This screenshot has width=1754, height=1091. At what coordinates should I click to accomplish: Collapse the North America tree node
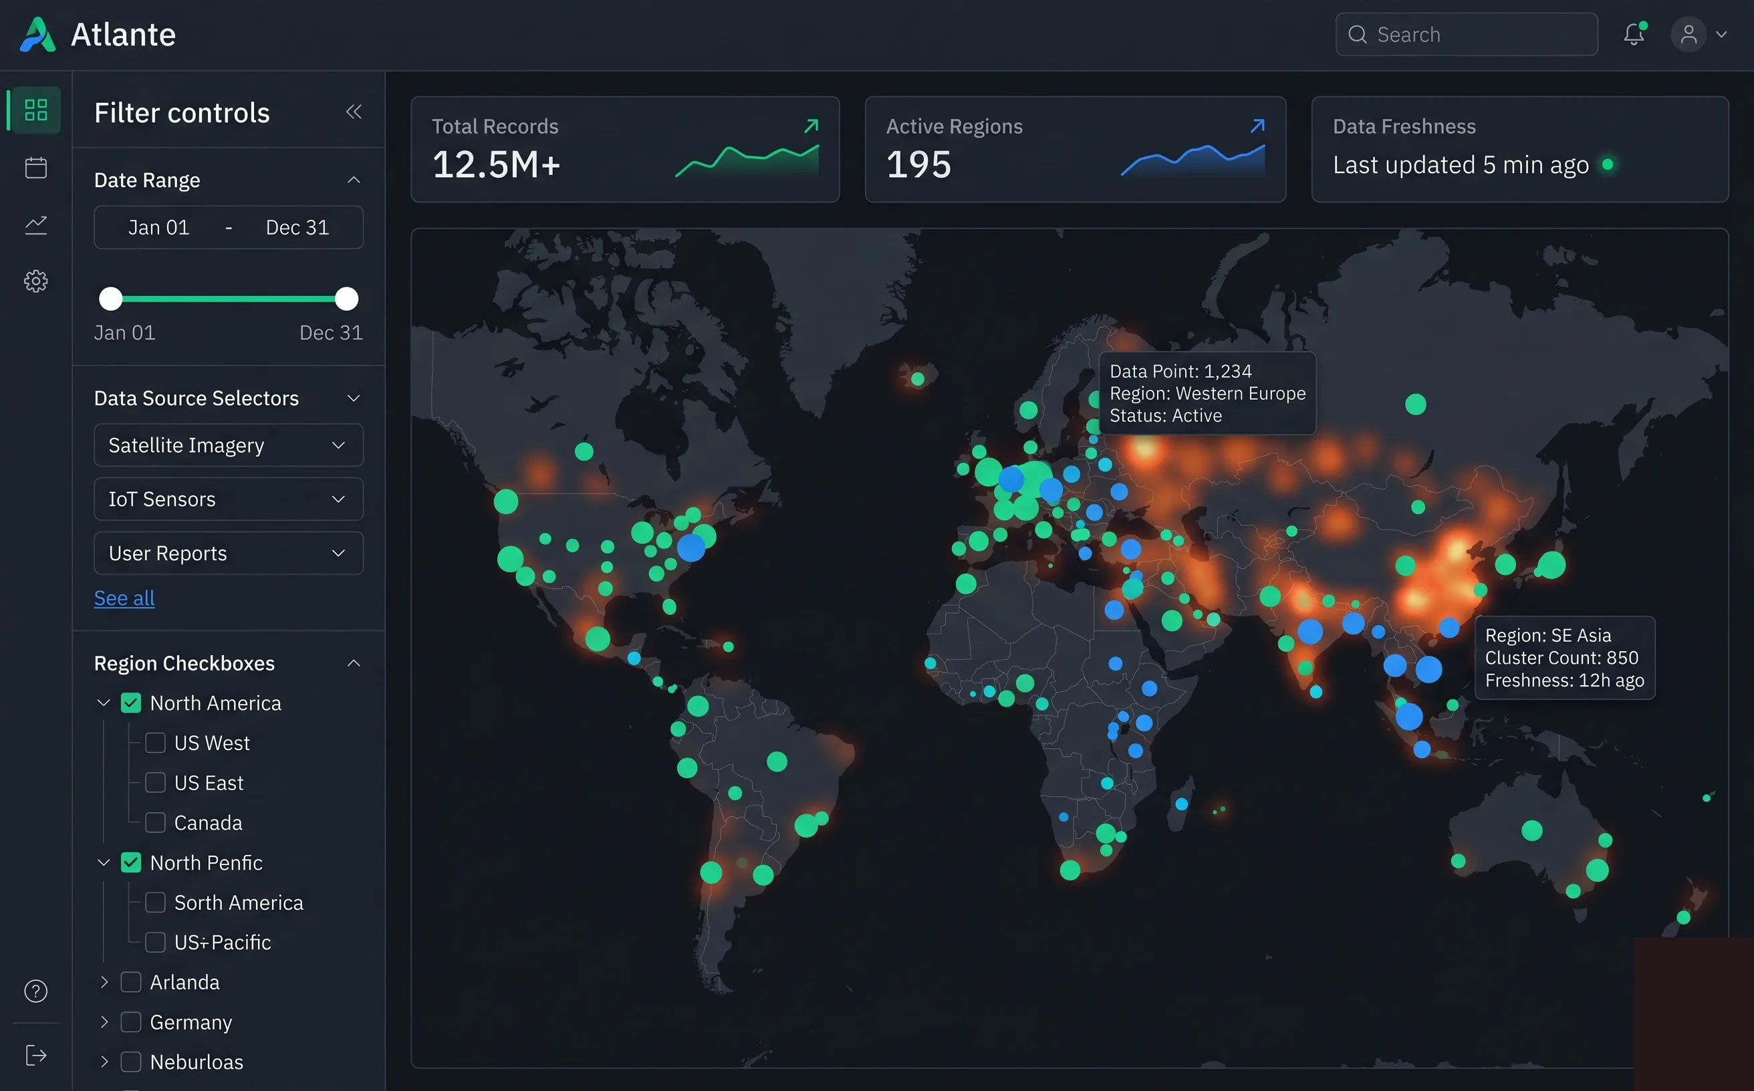click(x=104, y=703)
